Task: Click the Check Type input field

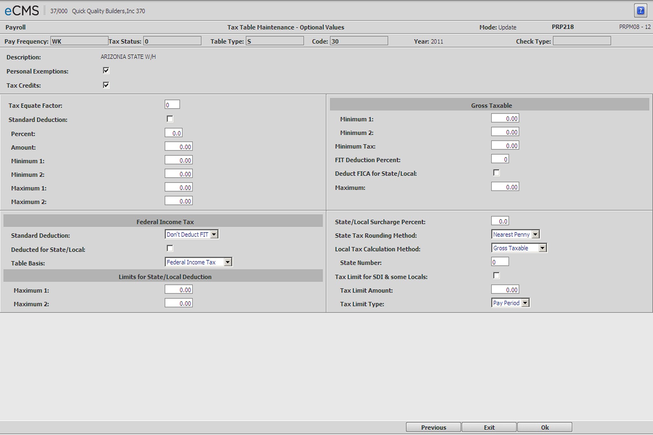Action: (582, 41)
